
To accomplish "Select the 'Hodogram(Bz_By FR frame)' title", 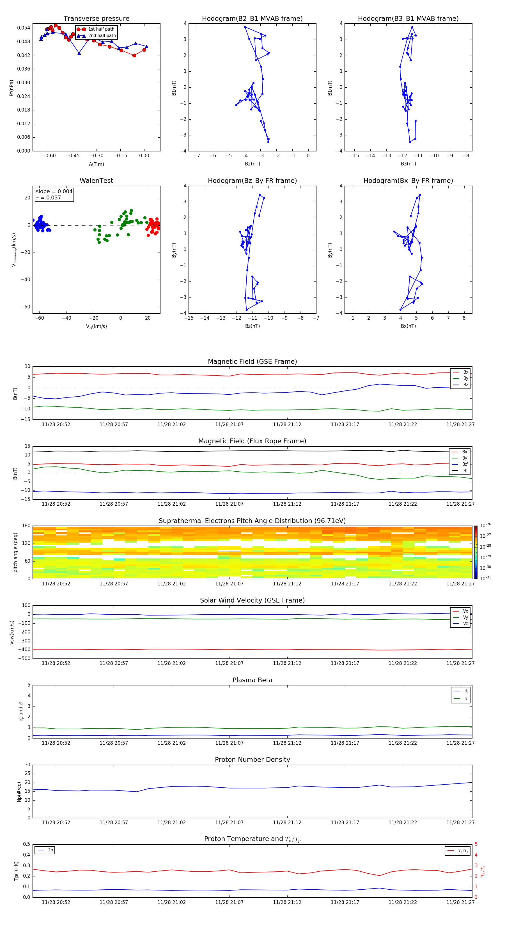I will click(x=252, y=181).
